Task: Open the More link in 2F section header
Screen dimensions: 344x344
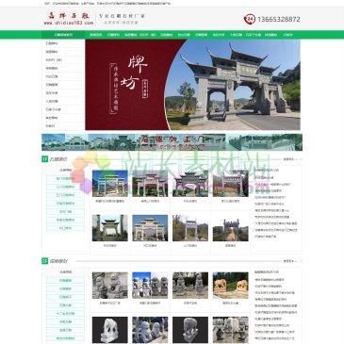Action: click(289, 261)
